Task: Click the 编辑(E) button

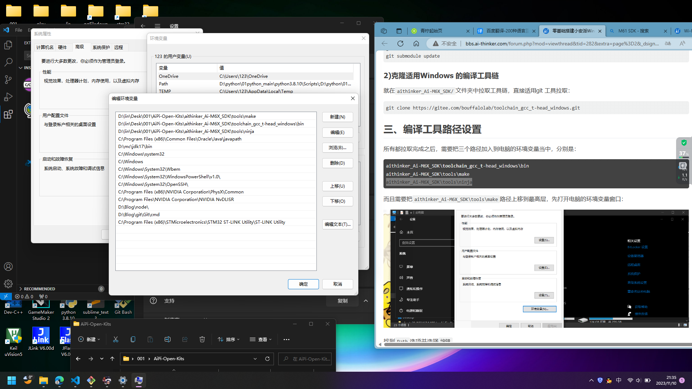Action: [x=338, y=133]
